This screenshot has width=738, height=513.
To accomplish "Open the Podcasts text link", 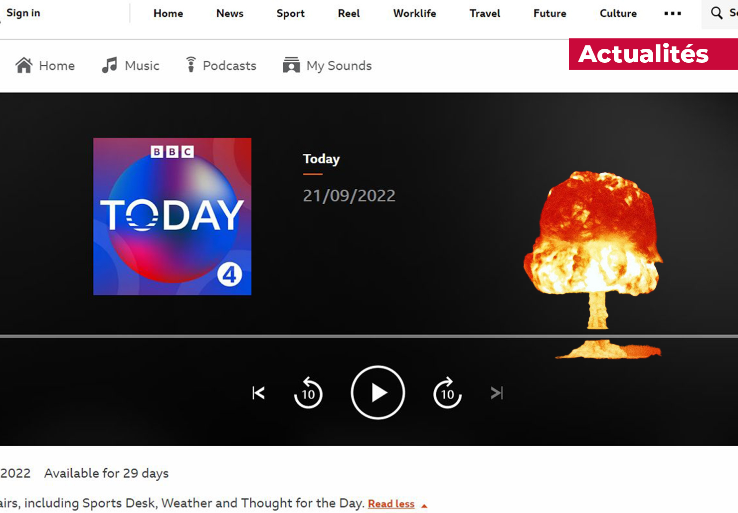I will tap(229, 66).
